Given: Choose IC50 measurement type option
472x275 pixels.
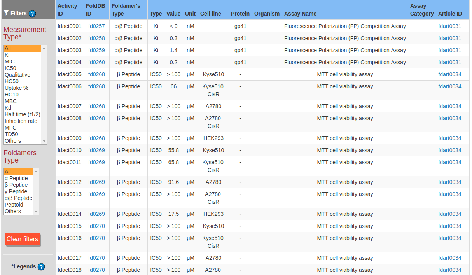Looking at the screenshot, I should point(10,68).
